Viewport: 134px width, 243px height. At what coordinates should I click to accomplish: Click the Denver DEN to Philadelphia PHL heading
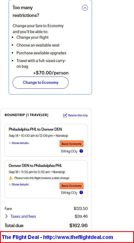(x=35, y=166)
